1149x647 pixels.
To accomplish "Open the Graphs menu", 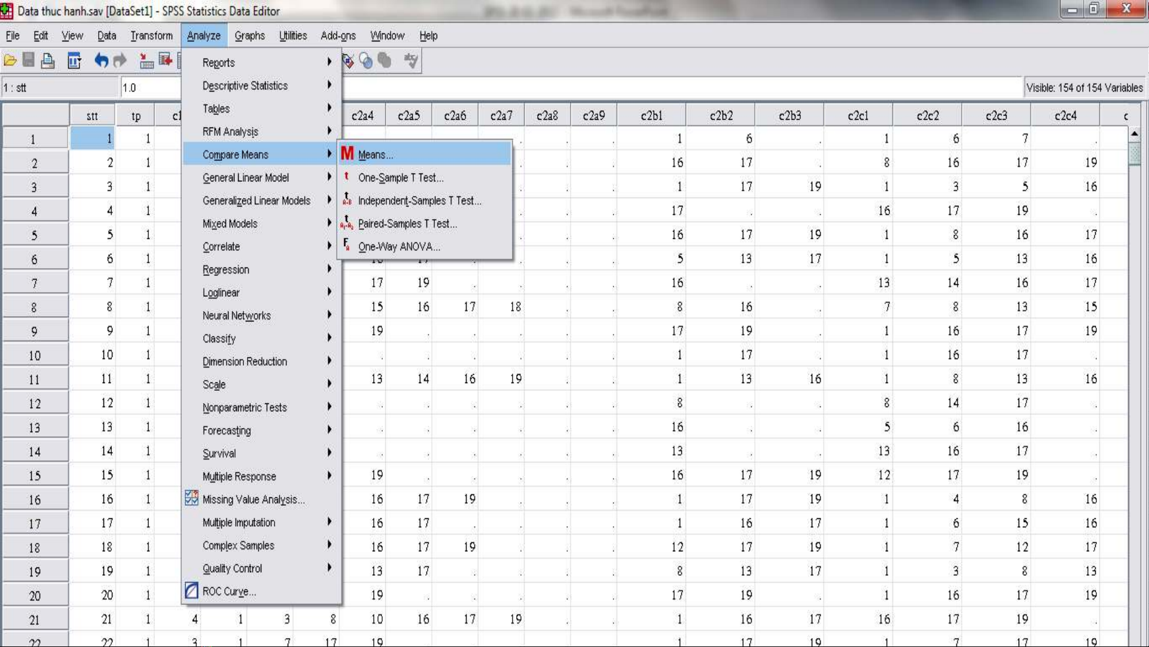I will (249, 36).
